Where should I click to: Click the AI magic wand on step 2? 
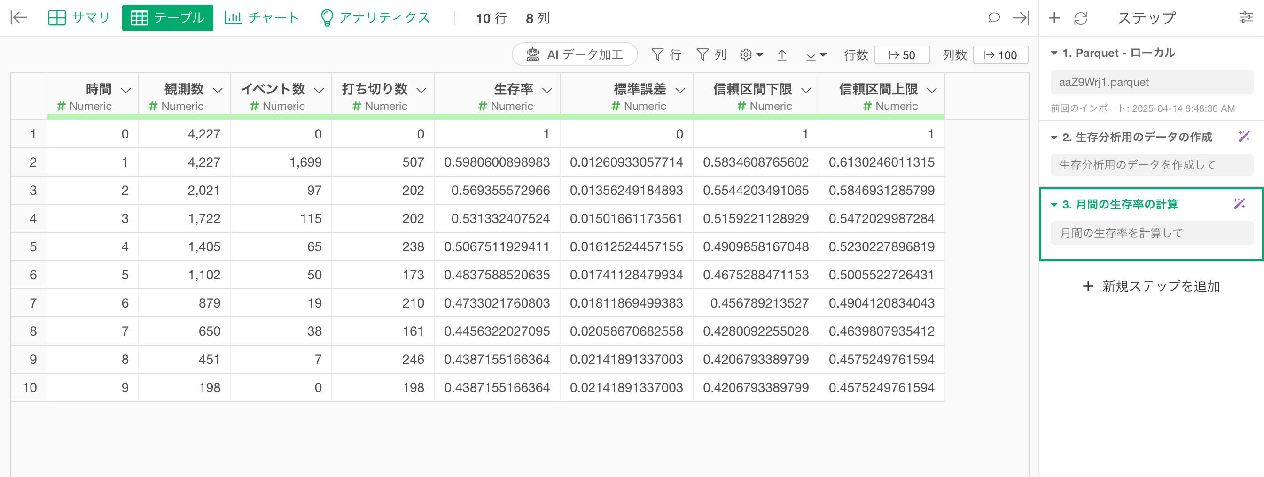tap(1243, 137)
